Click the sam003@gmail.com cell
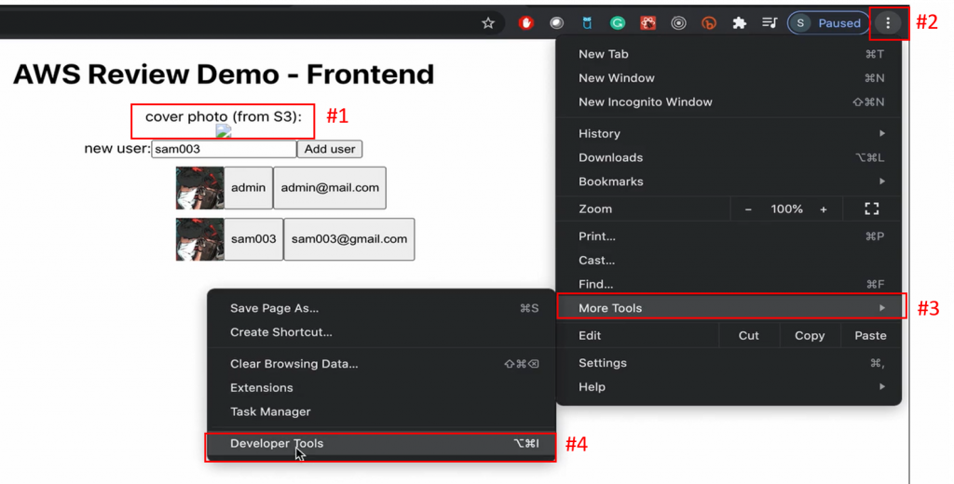 pyautogui.click(x=349, y=239)
